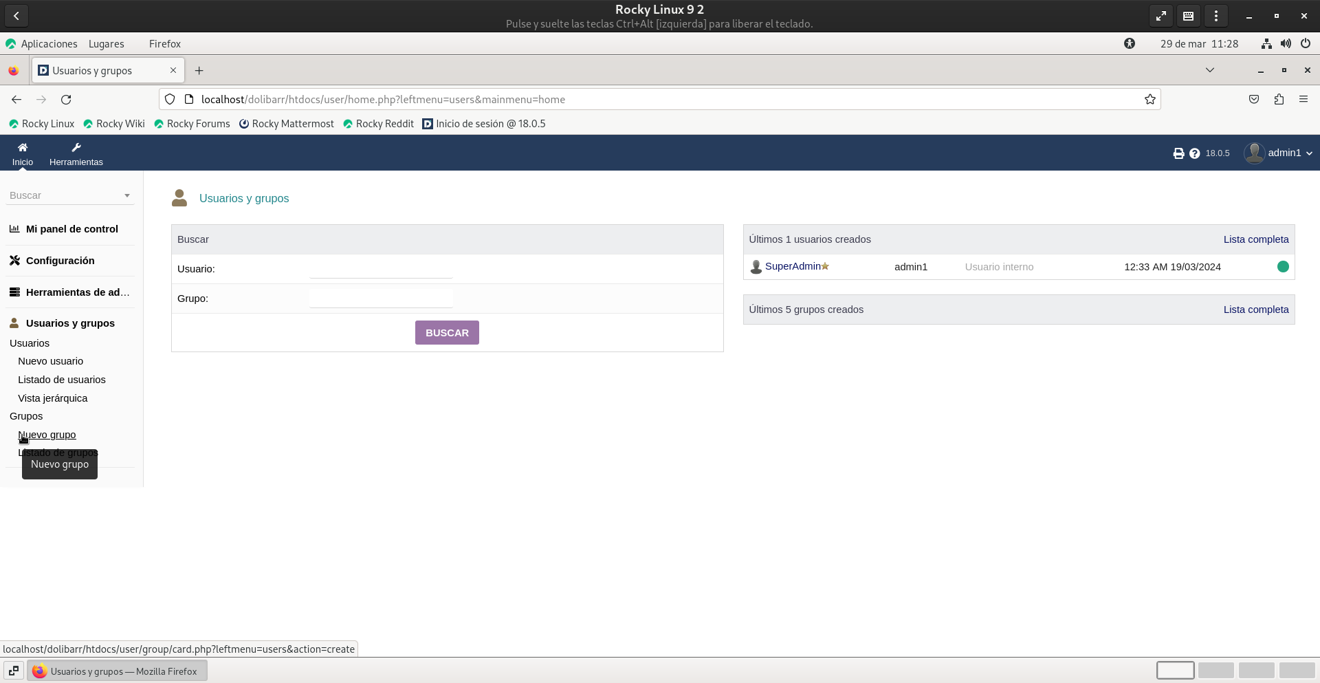Open the SuperAdmin user link
This screenshot has height=683, width=1320.
(x=793, y=266)
